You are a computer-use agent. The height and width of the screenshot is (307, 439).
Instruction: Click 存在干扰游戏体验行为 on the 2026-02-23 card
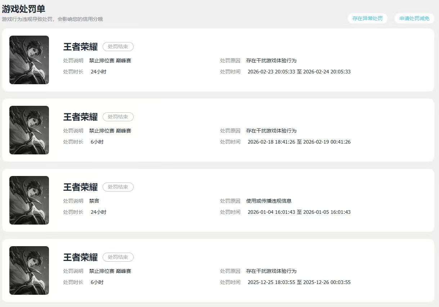272,60
